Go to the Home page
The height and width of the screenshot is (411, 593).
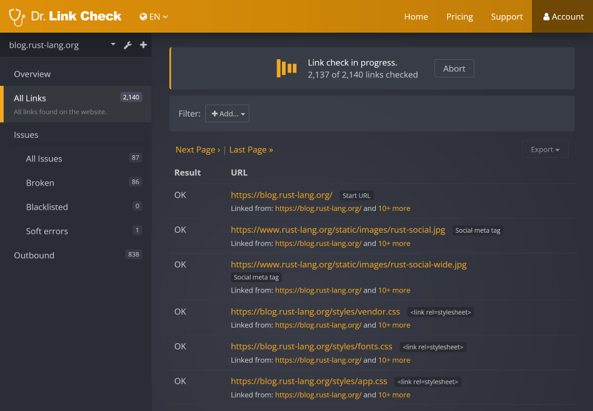(x=416, y=17)
